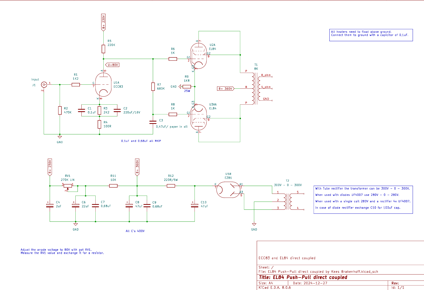This screenshot has height=290, width=424.
Task: Select capacitor C10 47uF symbol
Action: click(195, 205)
